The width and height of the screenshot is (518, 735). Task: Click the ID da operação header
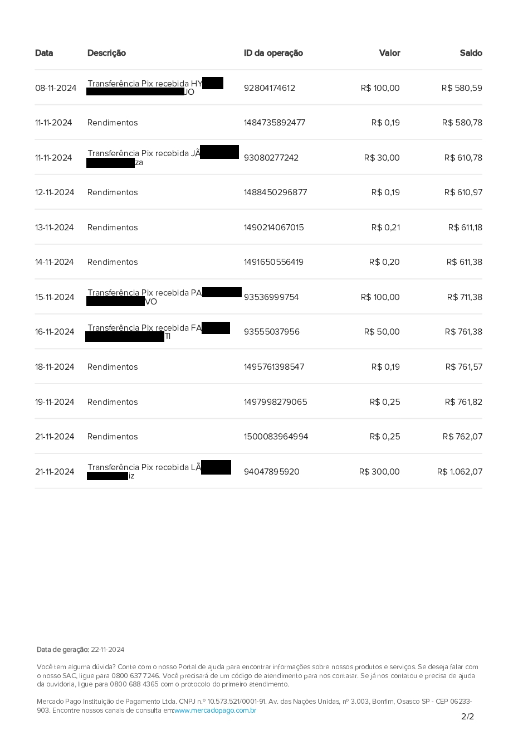pos(273,53)
